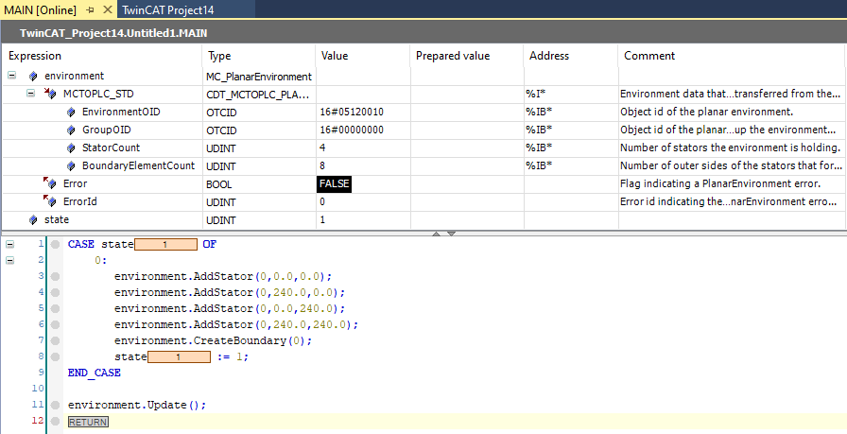847x434 pixels.
Task: Click the state variable icon
Action: point(33,220)
